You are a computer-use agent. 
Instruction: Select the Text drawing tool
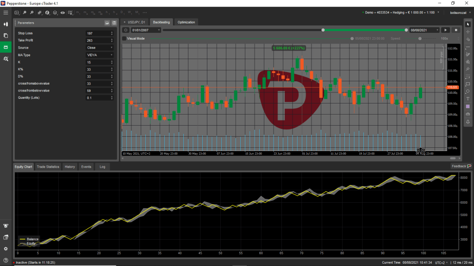click(468, 99)
